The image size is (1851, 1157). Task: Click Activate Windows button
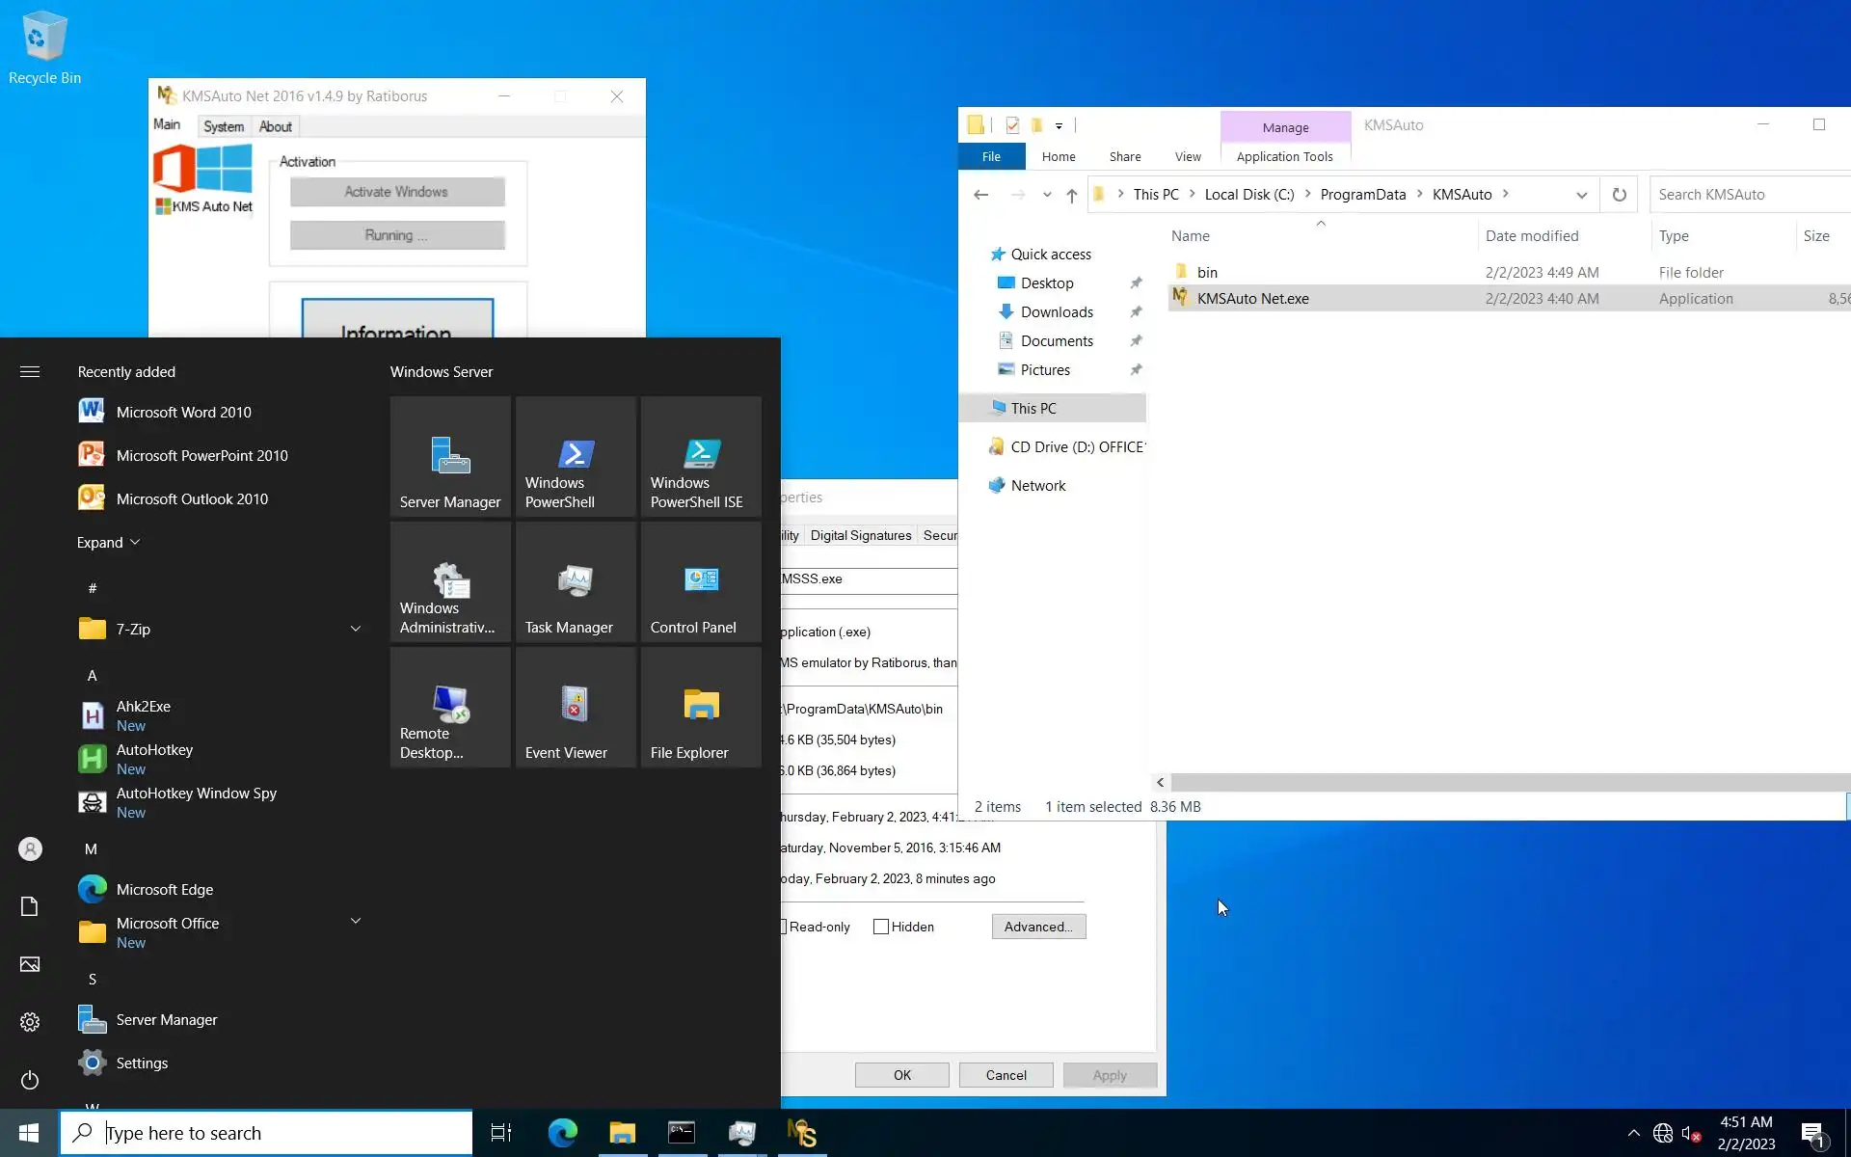pos(397,192)
